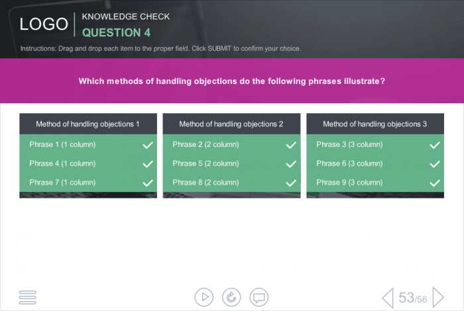Image resolution: width=464 pixels, height=311 pixels.
Task: Advance to next slide with right arrow
Action: click(438, 297)
